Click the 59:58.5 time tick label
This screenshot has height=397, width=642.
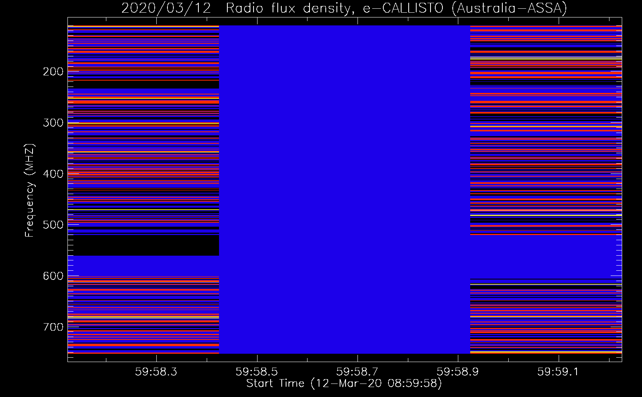coord(257,372)
